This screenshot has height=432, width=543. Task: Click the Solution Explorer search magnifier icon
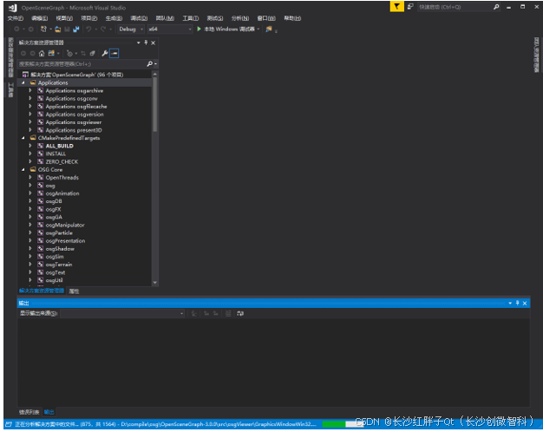[x=149, y=64]
